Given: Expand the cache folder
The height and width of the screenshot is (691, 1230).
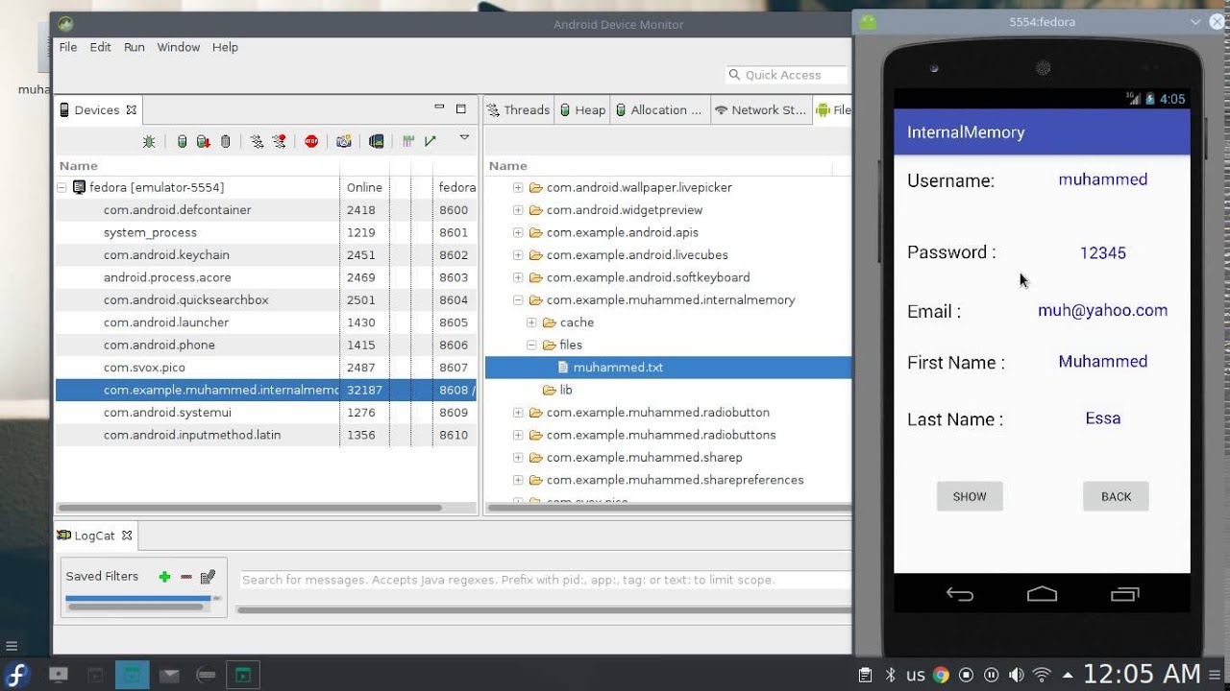Looking at the screenshot, I should (531, 322).
